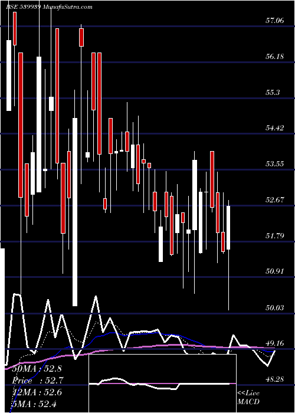Click the <<Live MACD label
The width and height of the screenshot is (295, 413).
pos(248,397)
